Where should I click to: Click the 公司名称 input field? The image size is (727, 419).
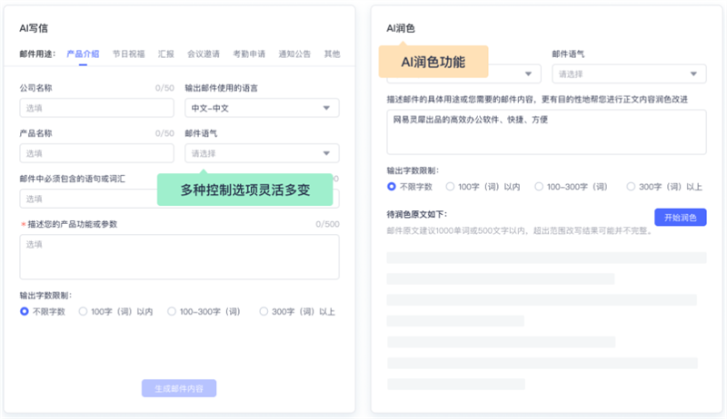click(97, 108)
